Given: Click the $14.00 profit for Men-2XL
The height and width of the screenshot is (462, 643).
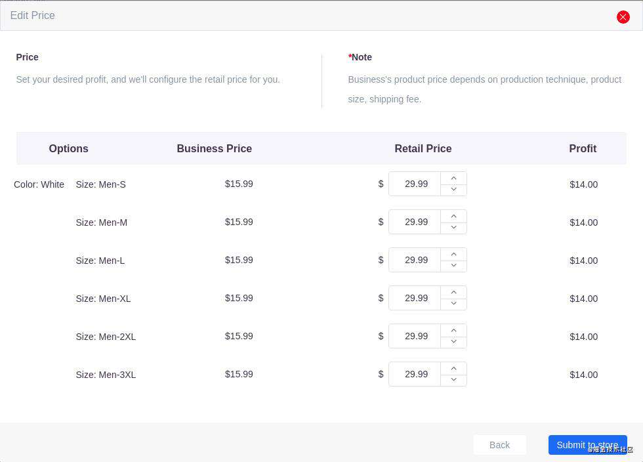Looking at the screenshot, I should [x=583, y=337].
